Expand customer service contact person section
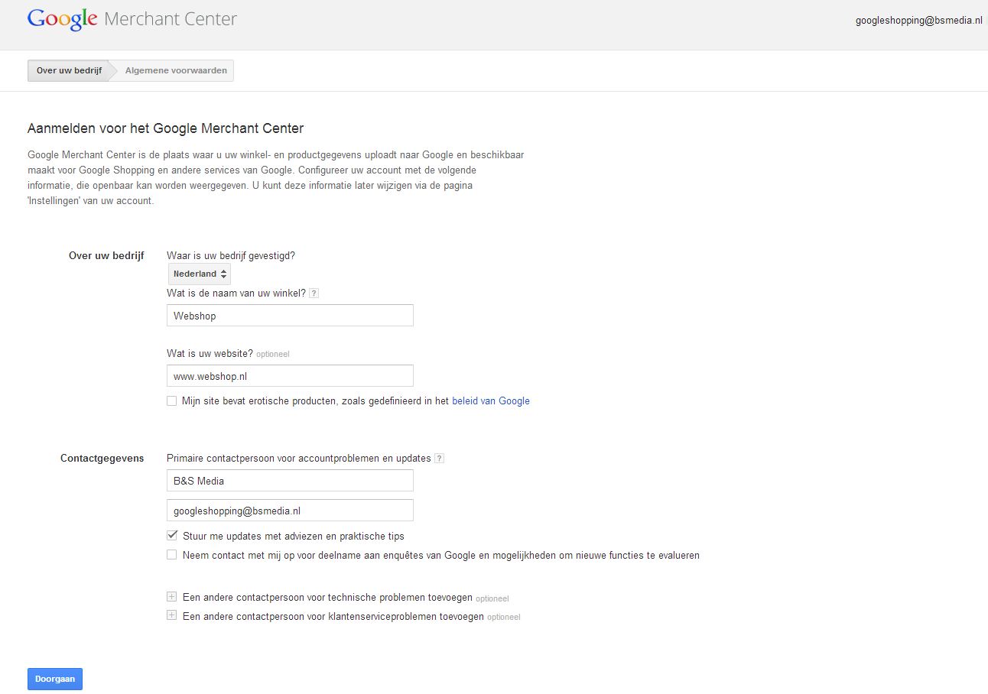Screen dimensions: 988x694 pos(171,616)
